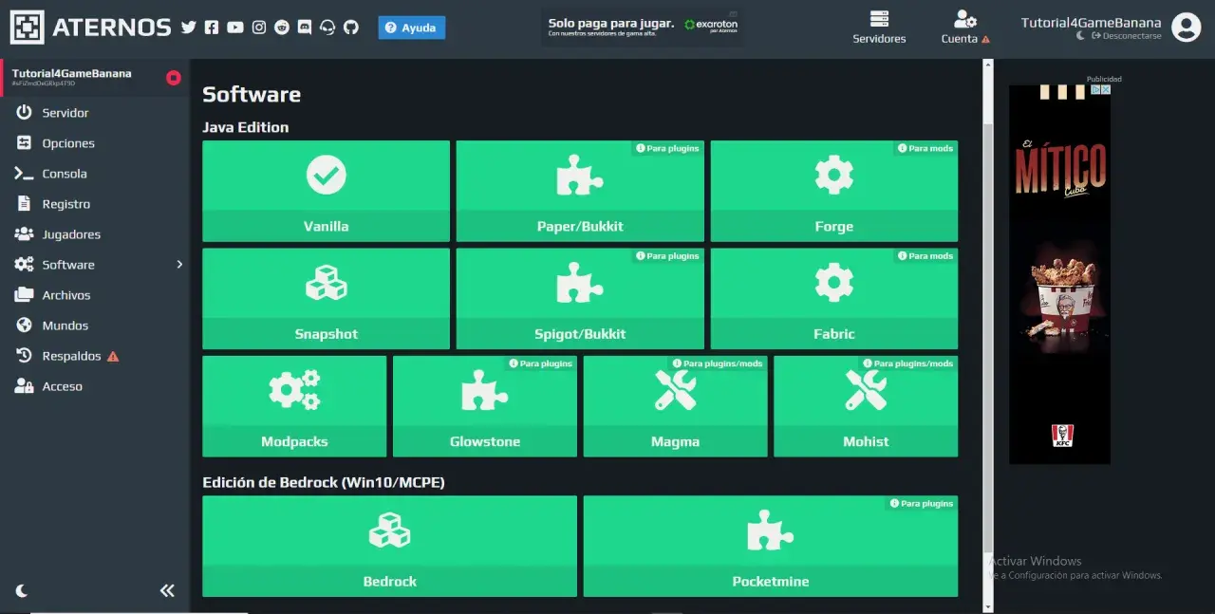Image resolution: width=1215 pixels, height=614 pixels.
Task: Click the exaroton banner advertisement
Action: pyautogui.click(x=643, y=28)
